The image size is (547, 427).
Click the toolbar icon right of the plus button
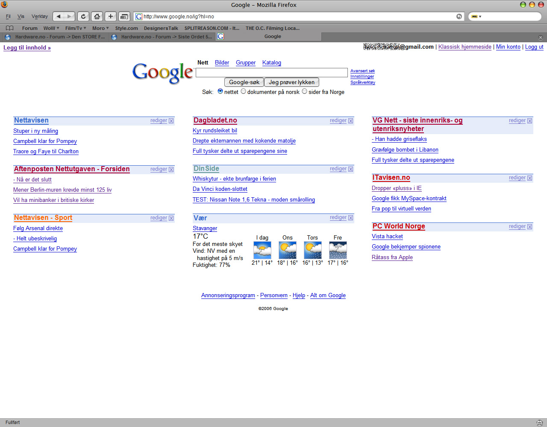click(124, 16)
